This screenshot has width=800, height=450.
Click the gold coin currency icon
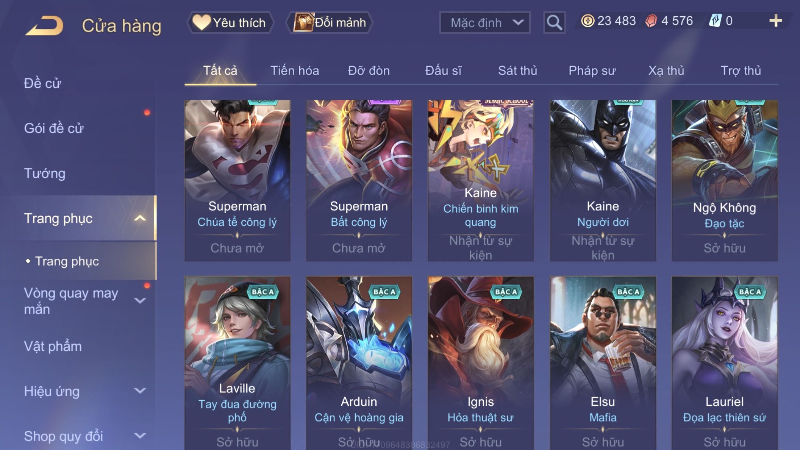pos(587,21)
